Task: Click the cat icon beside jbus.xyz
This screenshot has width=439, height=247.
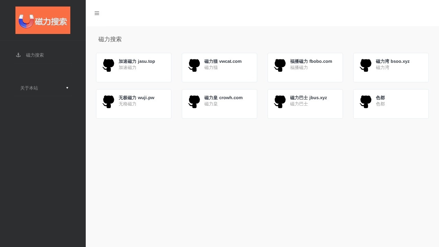Action: pyautogui.click(x=280, y=102)
